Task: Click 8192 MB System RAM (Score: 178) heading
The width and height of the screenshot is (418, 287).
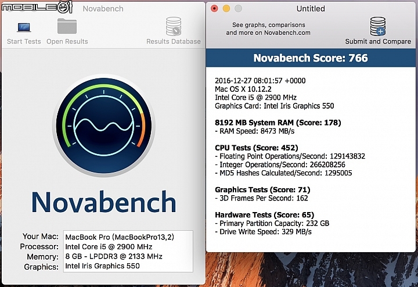Action: tap(278, 123)
